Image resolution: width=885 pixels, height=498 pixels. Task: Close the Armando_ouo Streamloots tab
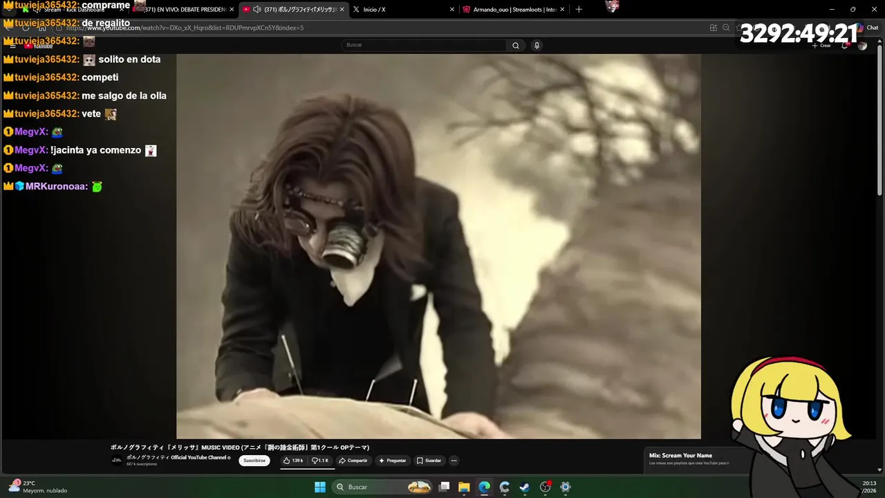click(x=562, y=10)
